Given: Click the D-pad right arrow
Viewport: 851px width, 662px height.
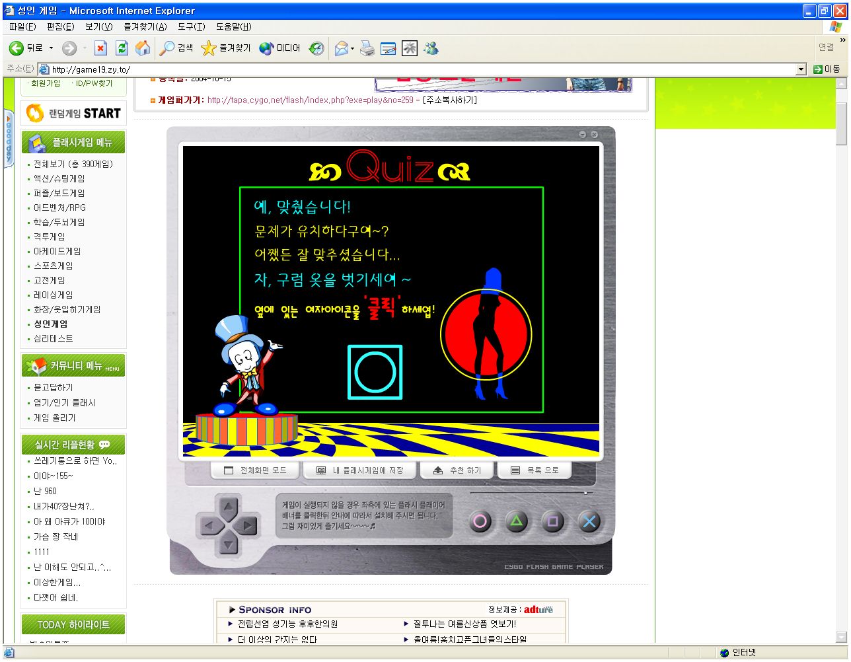Looking at the screenshot, I should [246, 526].
